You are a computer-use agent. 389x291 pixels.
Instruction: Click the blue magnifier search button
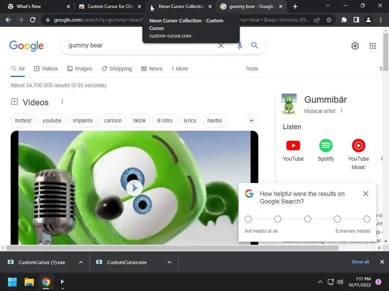255,45
